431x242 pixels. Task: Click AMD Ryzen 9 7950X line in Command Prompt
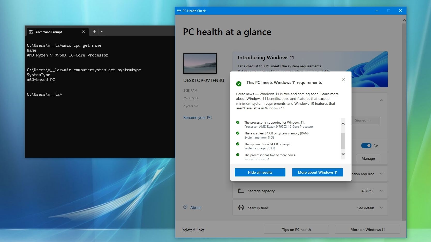pos(68,55)
